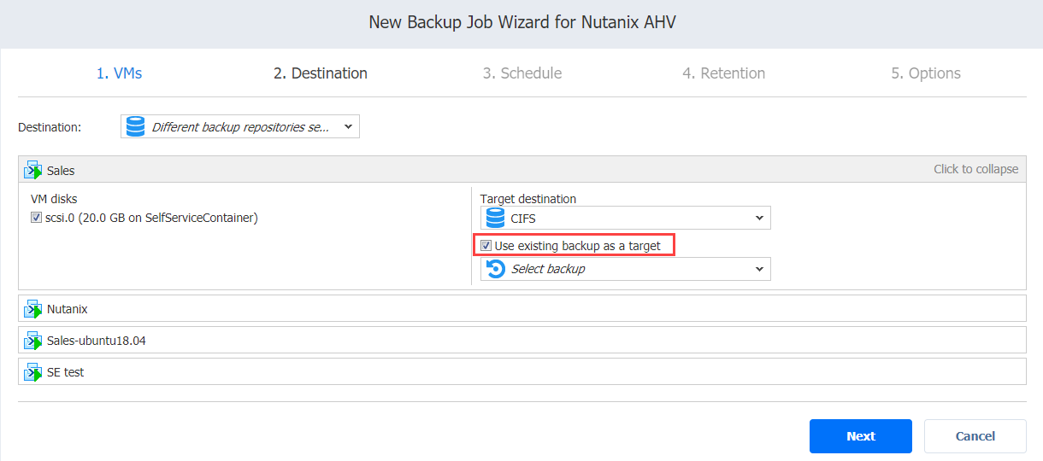Open the 5. Options step
The height and width of the screenshot is (461, 1043).
[x=926, y=73]
